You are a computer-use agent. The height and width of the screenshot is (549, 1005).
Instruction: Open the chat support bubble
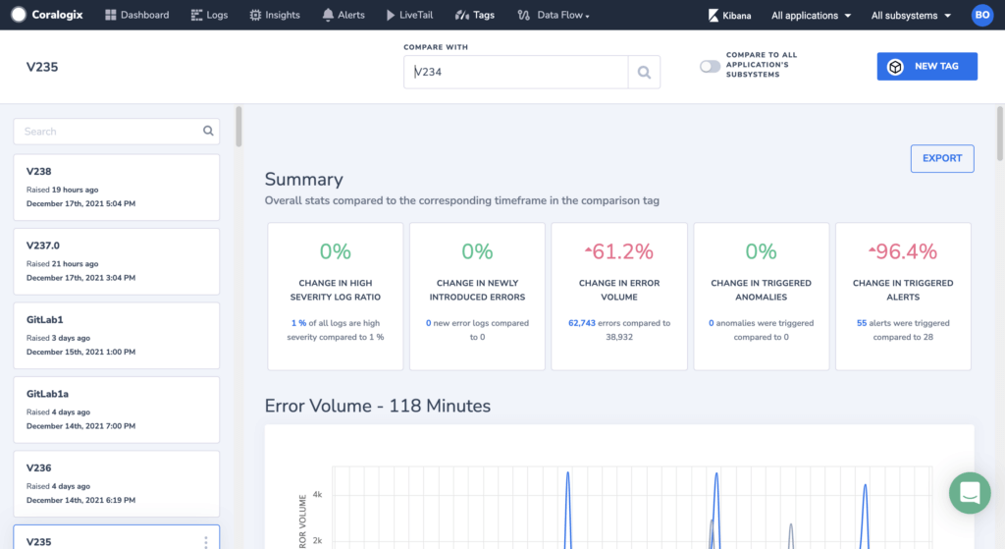click(x=970, y=493)
